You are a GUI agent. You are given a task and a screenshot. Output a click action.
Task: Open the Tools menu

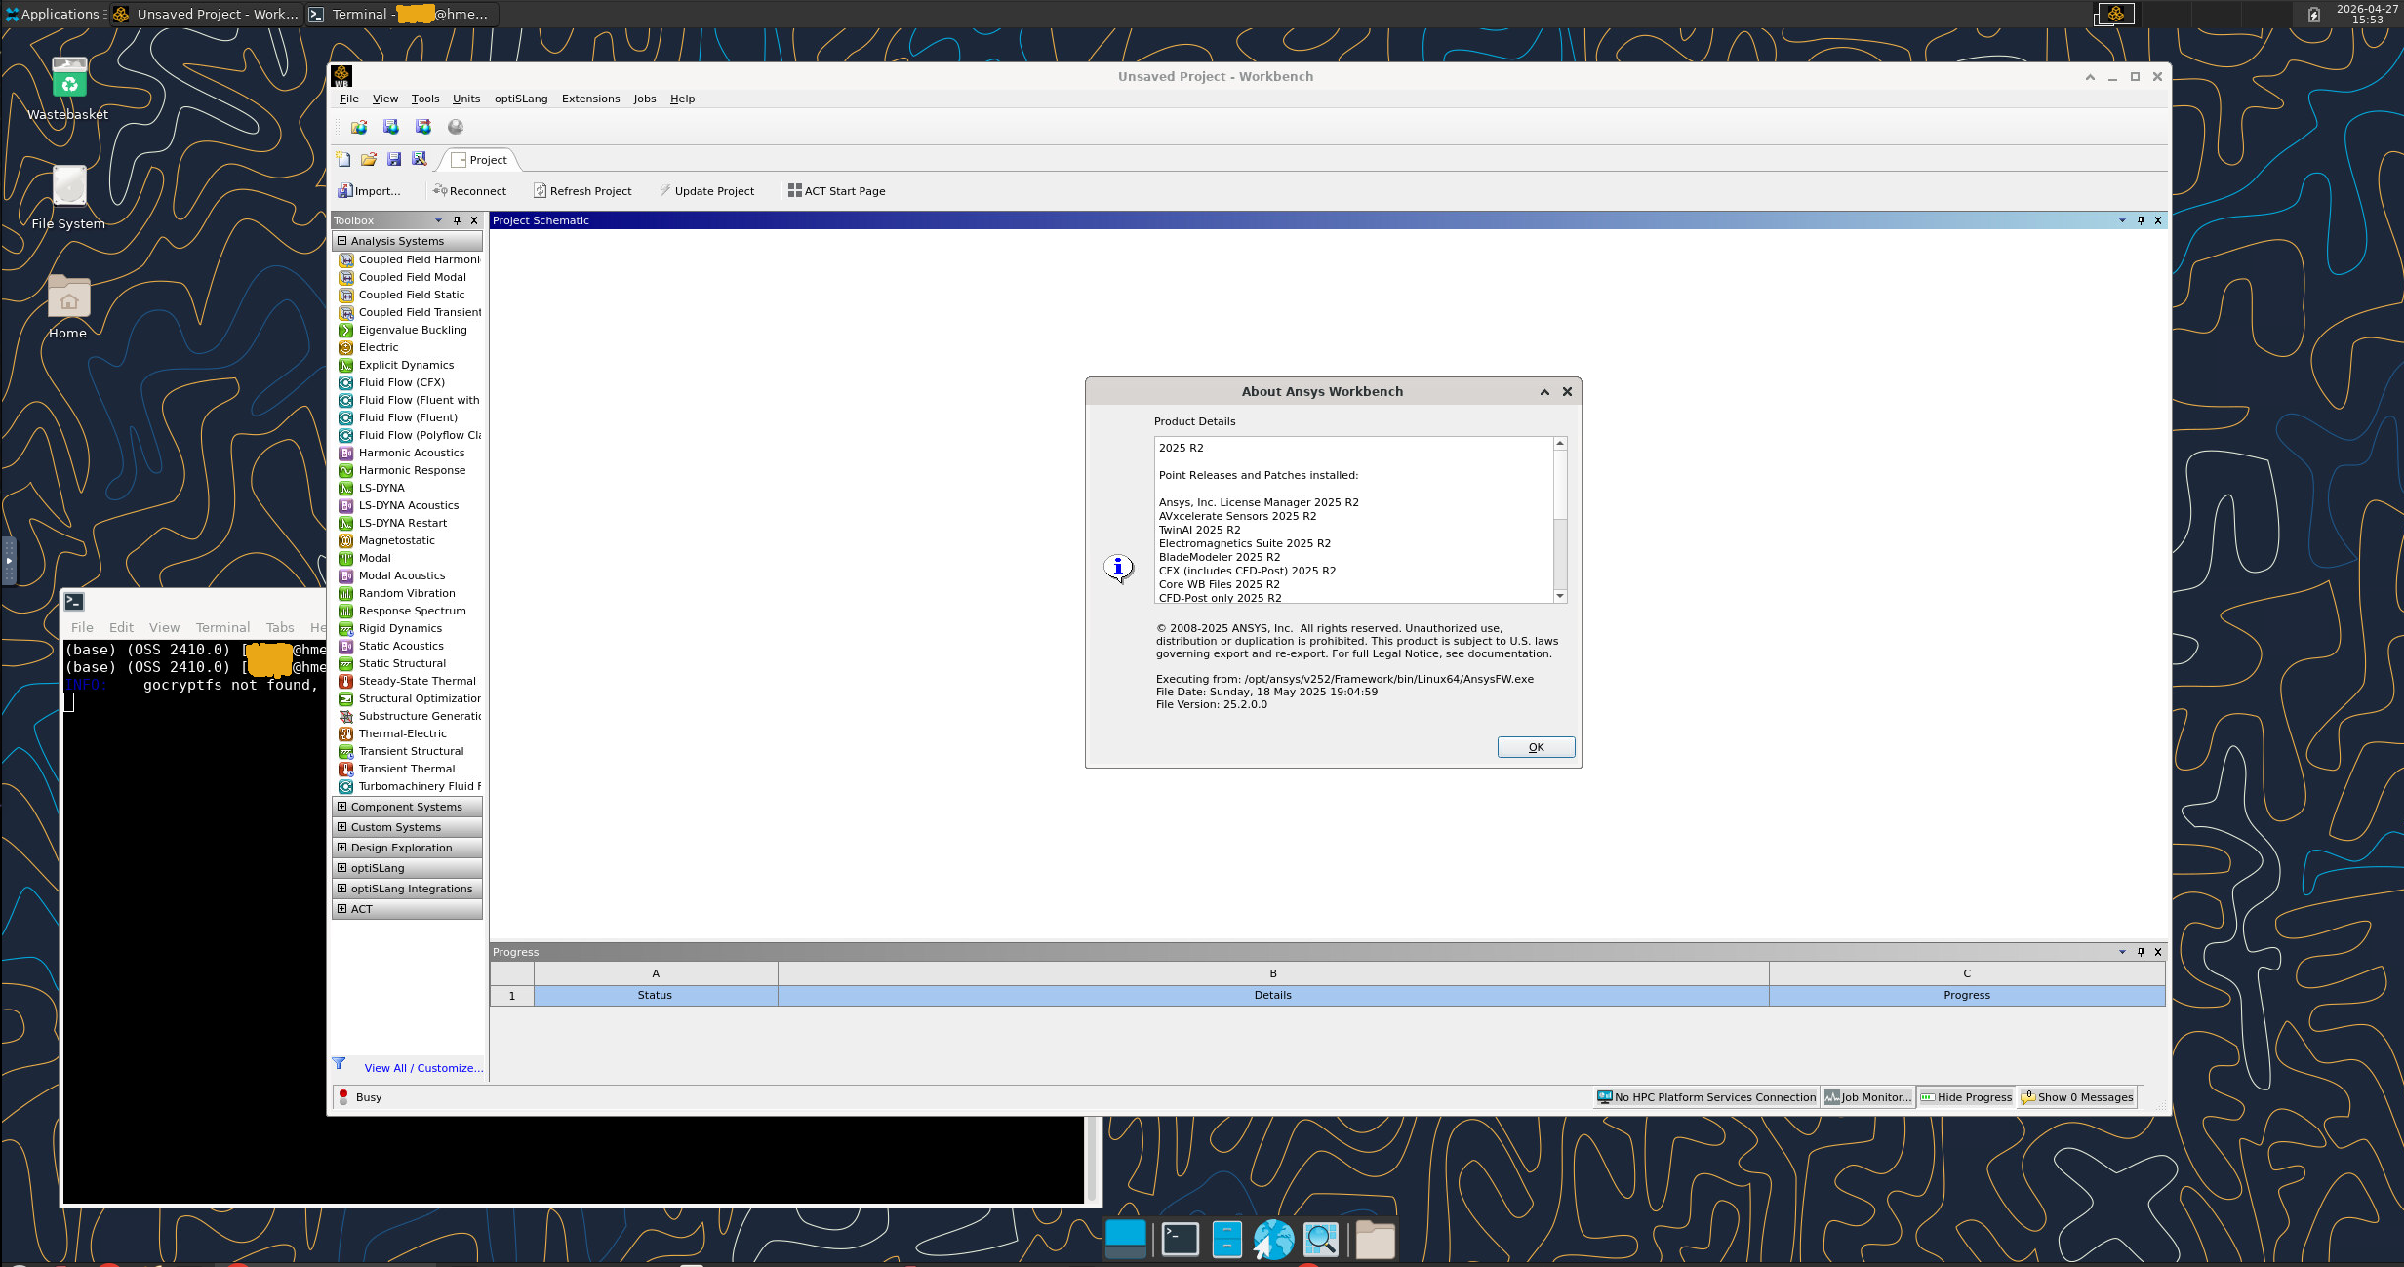click(x=425, y=99)
